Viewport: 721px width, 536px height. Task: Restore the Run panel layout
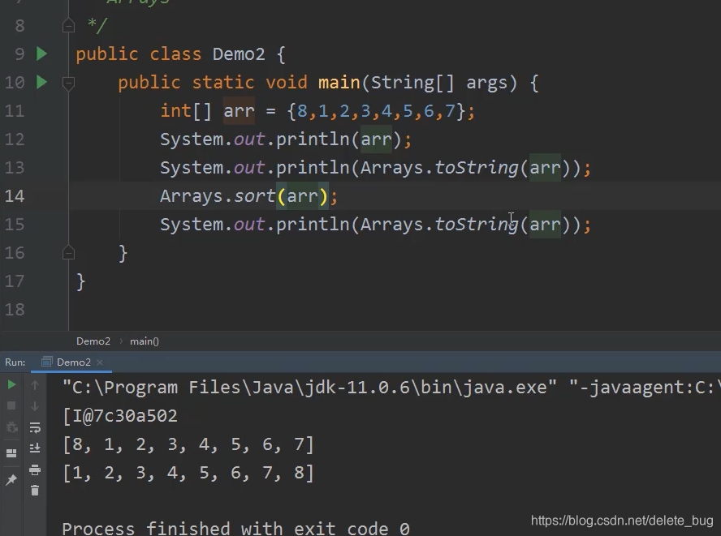coord(11,453)
